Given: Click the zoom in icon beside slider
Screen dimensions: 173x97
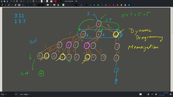Looking at the screenshot, I should pos(171,94).
